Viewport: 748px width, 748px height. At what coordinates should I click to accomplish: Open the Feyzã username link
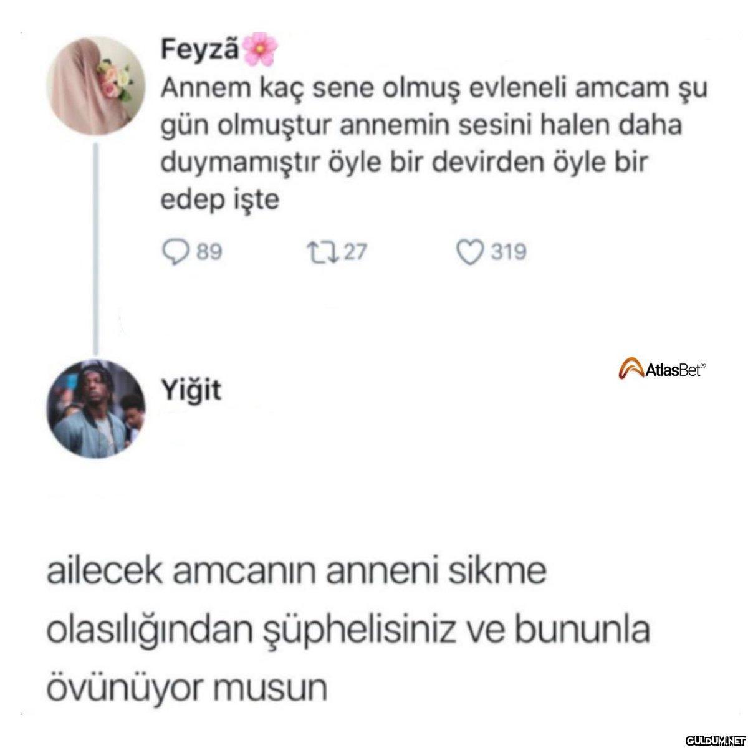(199, 49)
